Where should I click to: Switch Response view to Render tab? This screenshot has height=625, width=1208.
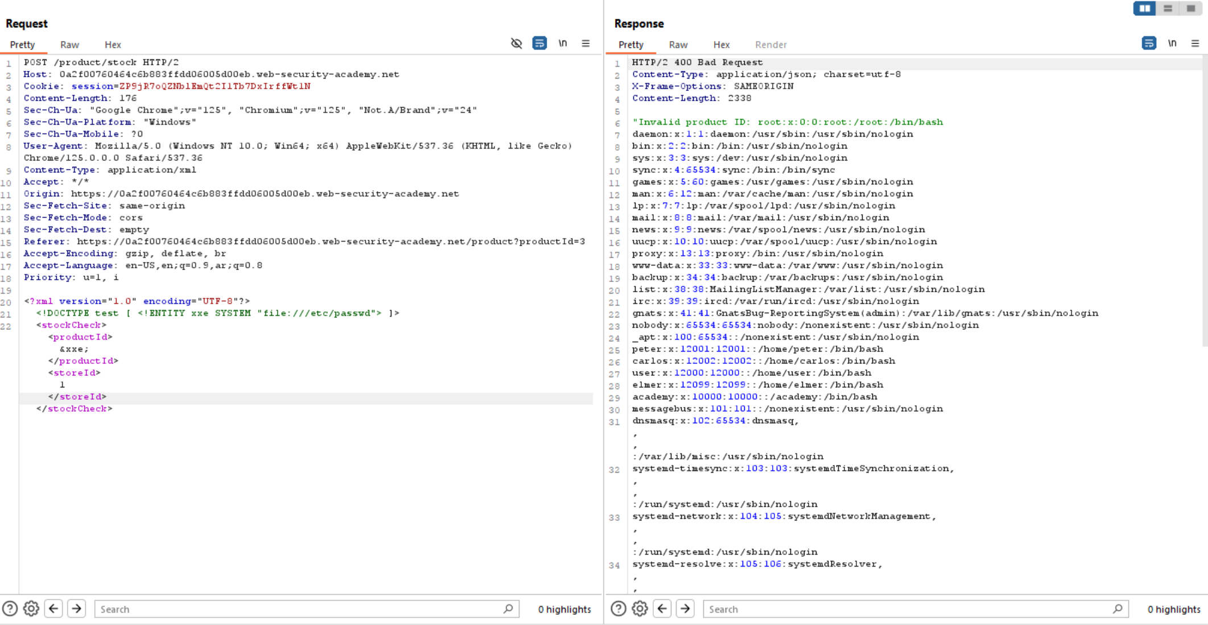pos(771,44)
